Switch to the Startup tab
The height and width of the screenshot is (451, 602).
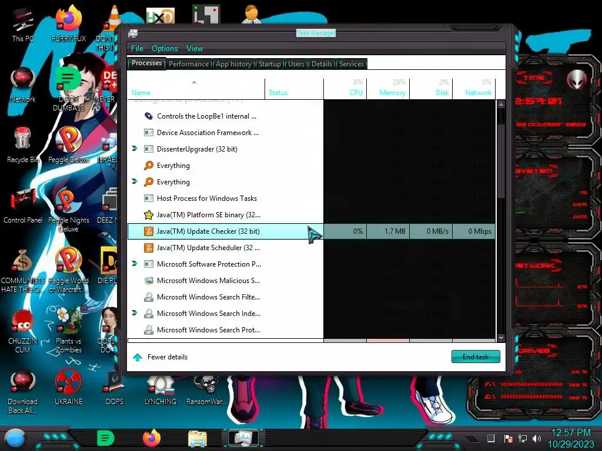coord(269,64)
